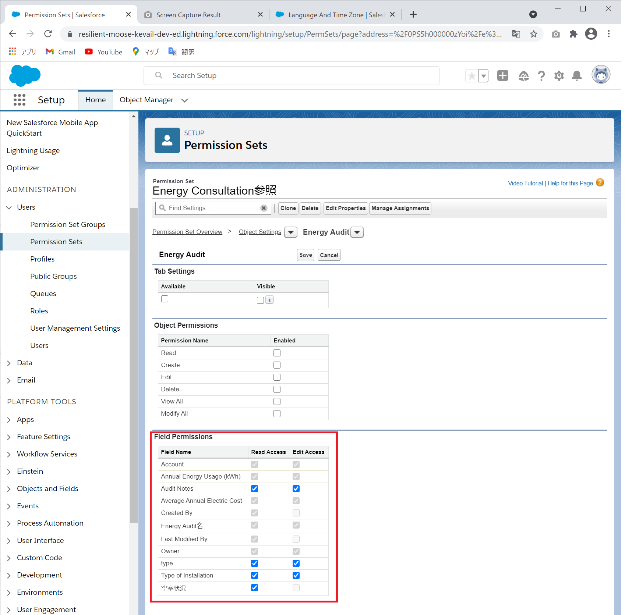This screenshot has width=625, height=615.
Task: Open the Favorites star icon
Action: click(x=472, y=76)
